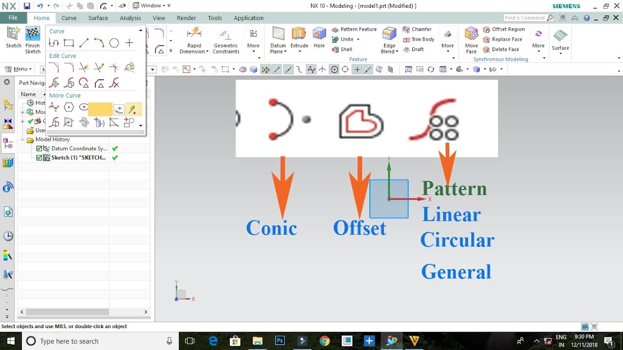Click the Offset Region button

pyautogui.click(x=504, y=29)
